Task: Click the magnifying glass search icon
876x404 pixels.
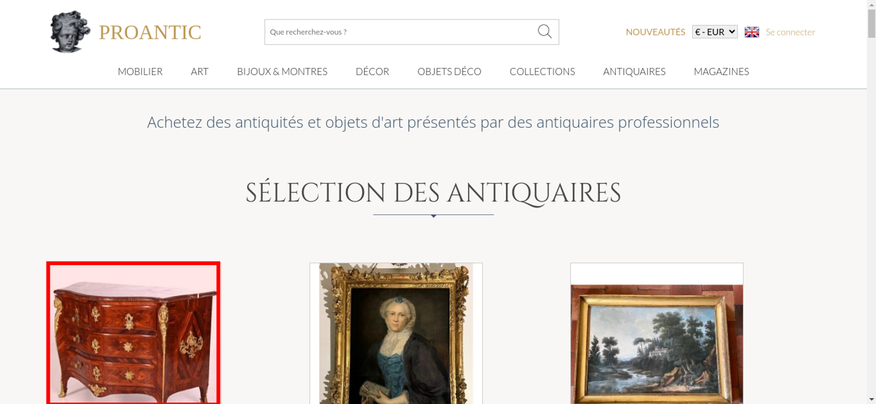Action: tap(544, 32)
